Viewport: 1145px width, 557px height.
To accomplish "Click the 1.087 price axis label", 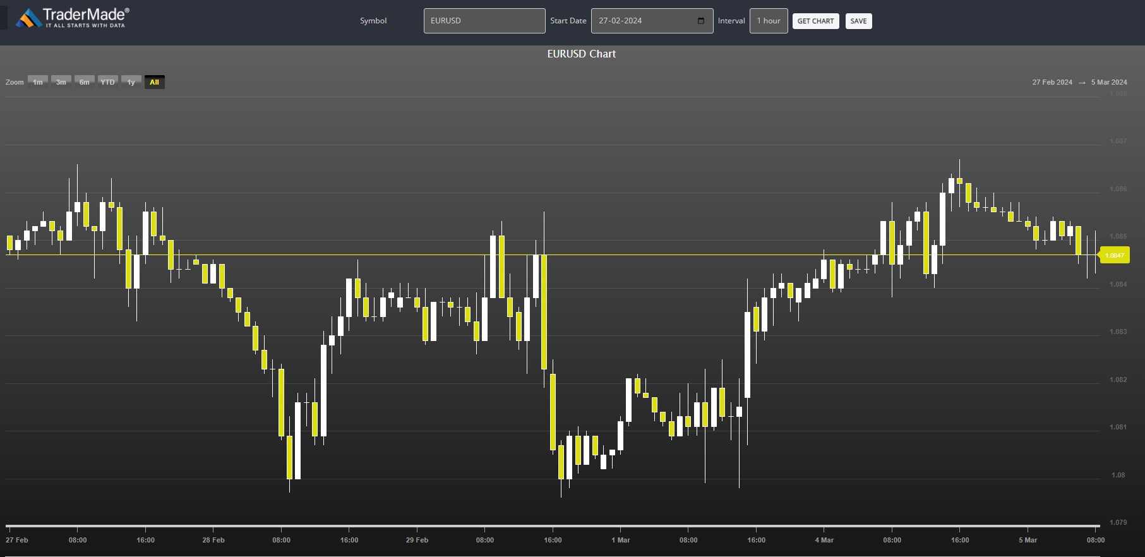I will [x=1118, y=141].
